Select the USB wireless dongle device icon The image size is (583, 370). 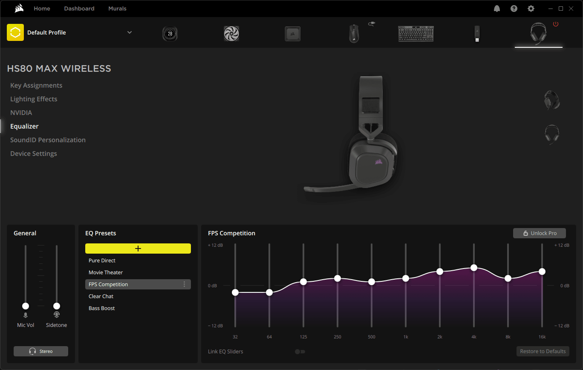point(477,34)
